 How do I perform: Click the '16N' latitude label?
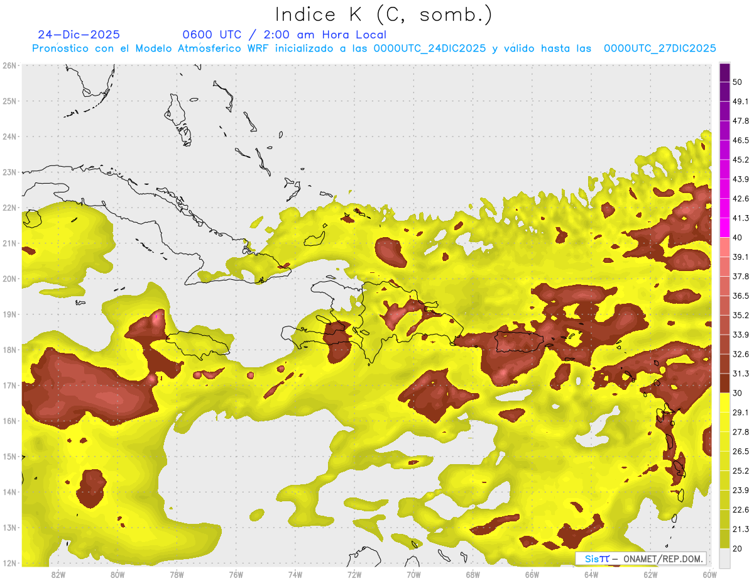(x=9, y=421)
